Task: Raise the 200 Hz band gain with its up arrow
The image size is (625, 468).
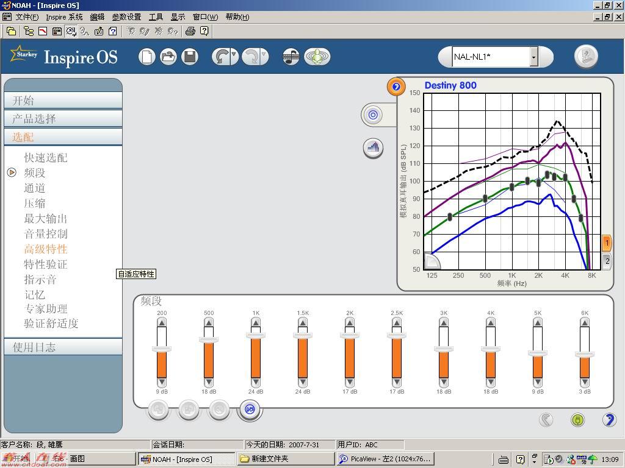Action: tap(162, 323)
